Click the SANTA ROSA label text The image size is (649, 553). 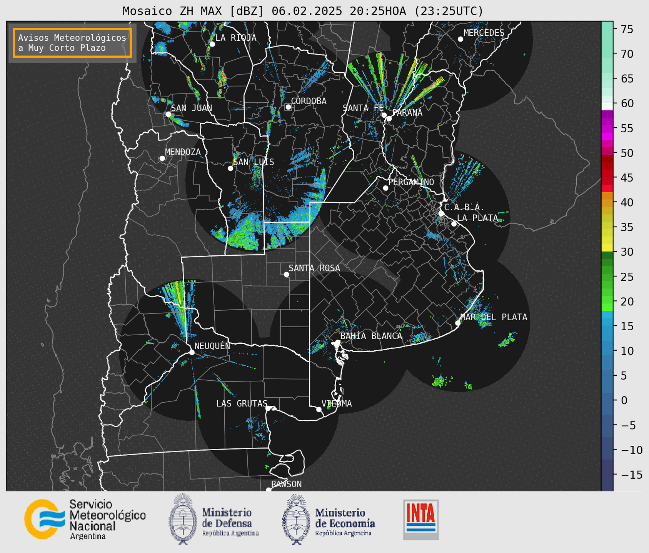click(314, 268)
